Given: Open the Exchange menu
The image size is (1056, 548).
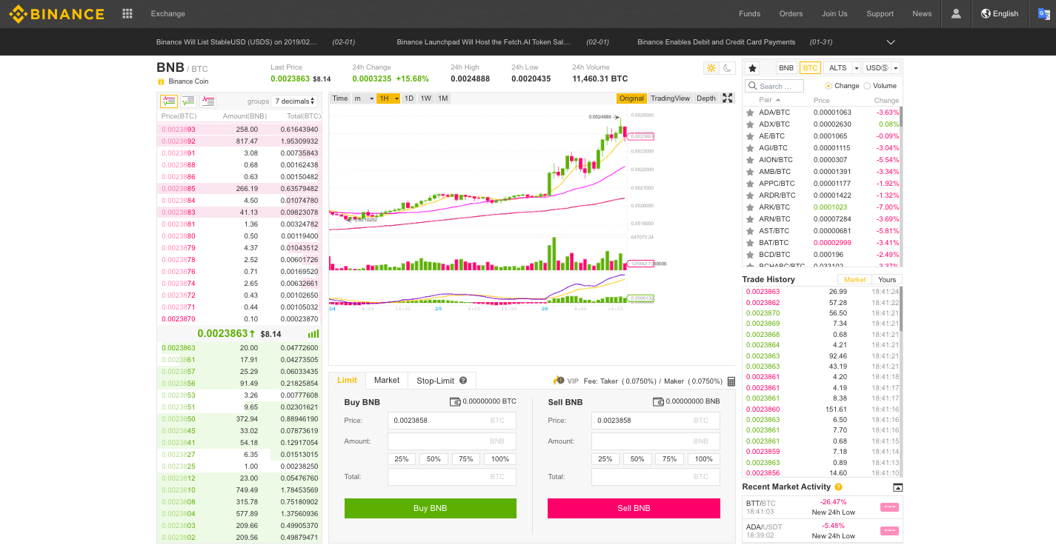Looking at the screenshot, I should pyautogui.click(x=168, y=13).
